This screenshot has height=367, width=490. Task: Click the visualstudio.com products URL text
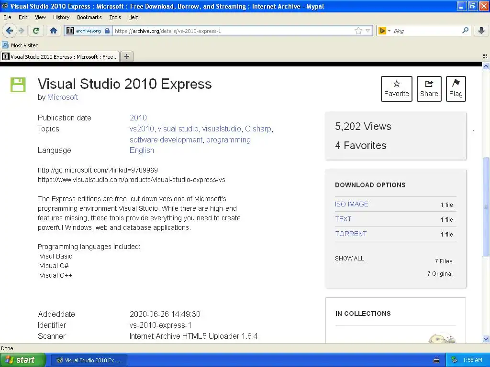click(x=132, y=180)
